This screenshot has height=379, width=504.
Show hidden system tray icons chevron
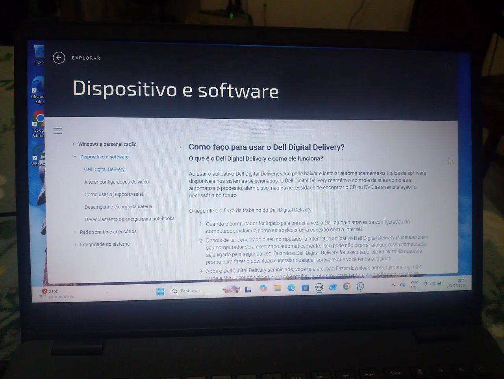pyautogui.click(x=393, y=285)
